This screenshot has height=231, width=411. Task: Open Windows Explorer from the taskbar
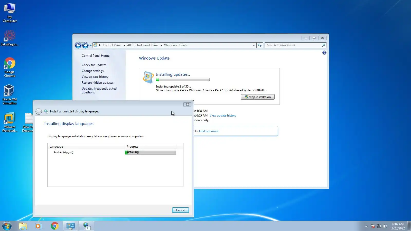pos(23,226)
